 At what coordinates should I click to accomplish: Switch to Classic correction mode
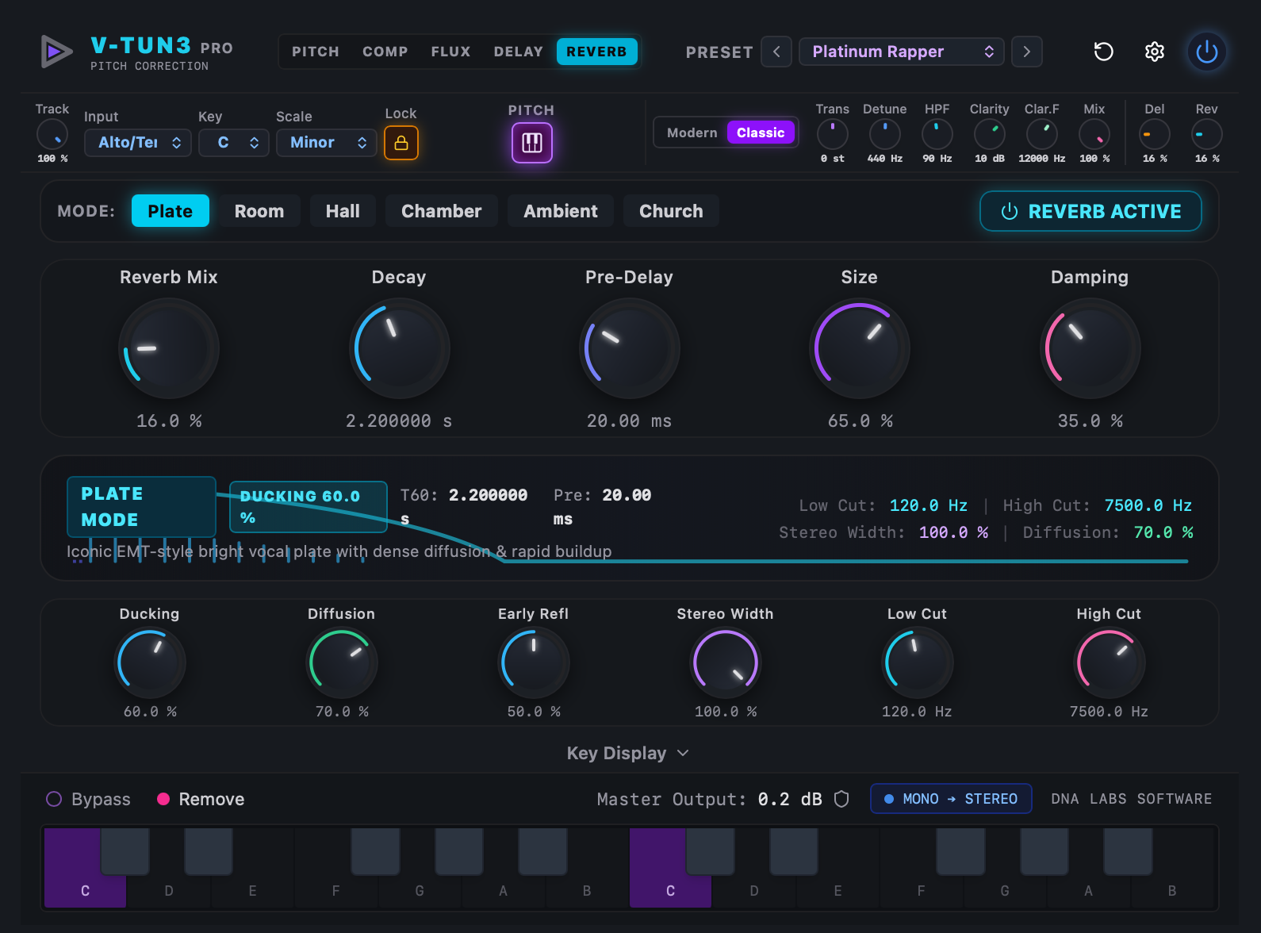click(761, 132)
